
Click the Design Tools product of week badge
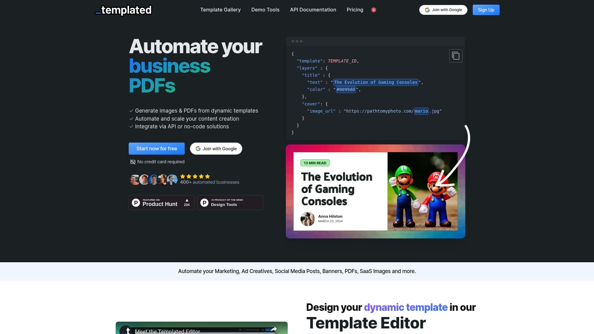click(x=230, y=203)
